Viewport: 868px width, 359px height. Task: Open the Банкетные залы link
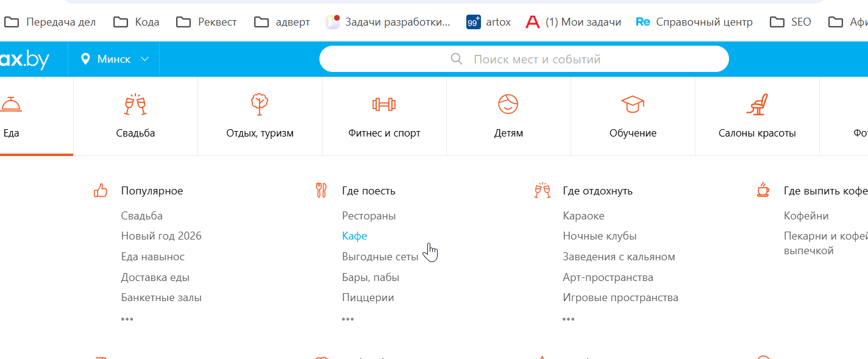[x=162, y=297]
